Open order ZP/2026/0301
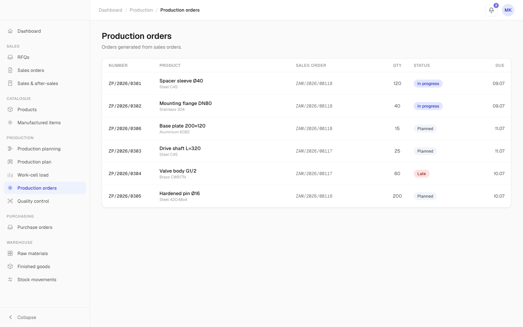 307,84
